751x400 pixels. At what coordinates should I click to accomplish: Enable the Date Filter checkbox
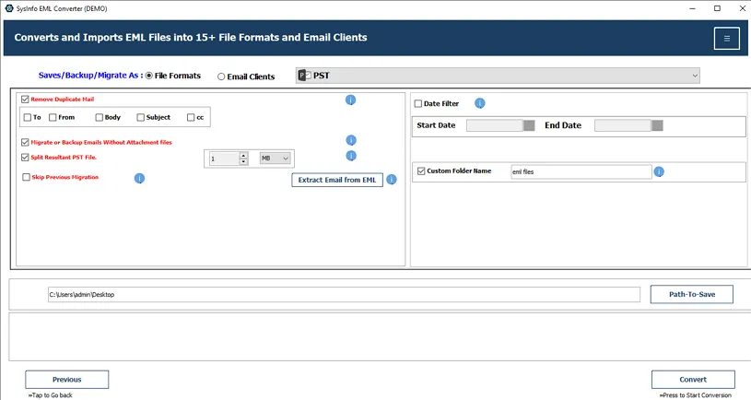[418, 103]
